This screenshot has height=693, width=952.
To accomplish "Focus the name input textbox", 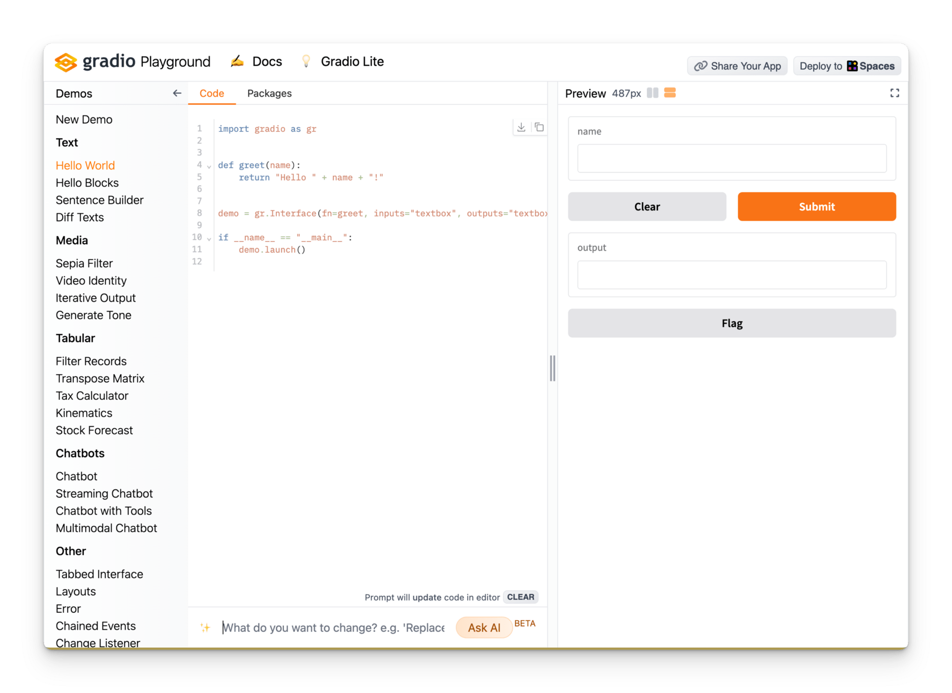I will point(732,158).
